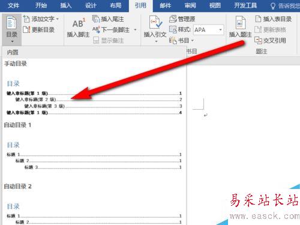Image resolution: width=300 pixels, height=225 pixels.
Task: Select the 手动目录 preview
Action: (94, 97)
